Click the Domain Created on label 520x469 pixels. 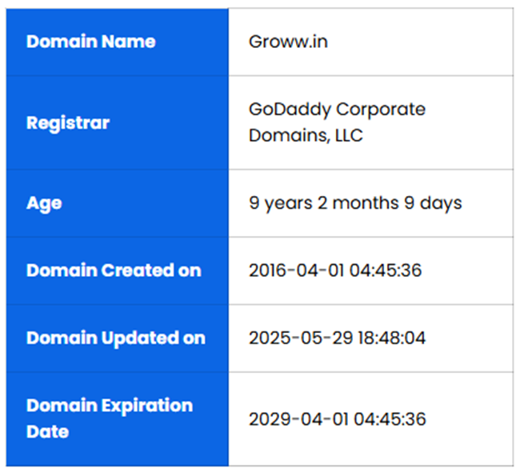coord(114,271)
